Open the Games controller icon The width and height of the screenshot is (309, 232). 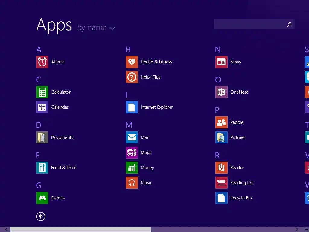tap(42, 198)
